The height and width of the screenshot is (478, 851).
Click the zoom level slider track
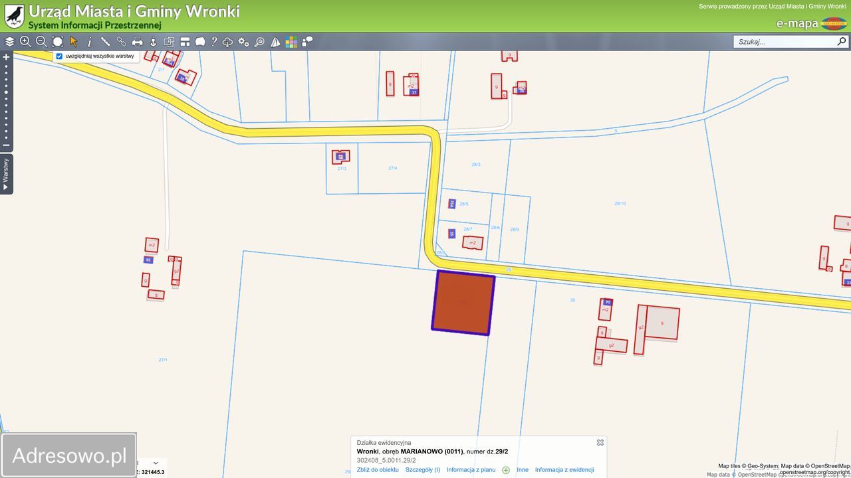(x=7, y=101)
